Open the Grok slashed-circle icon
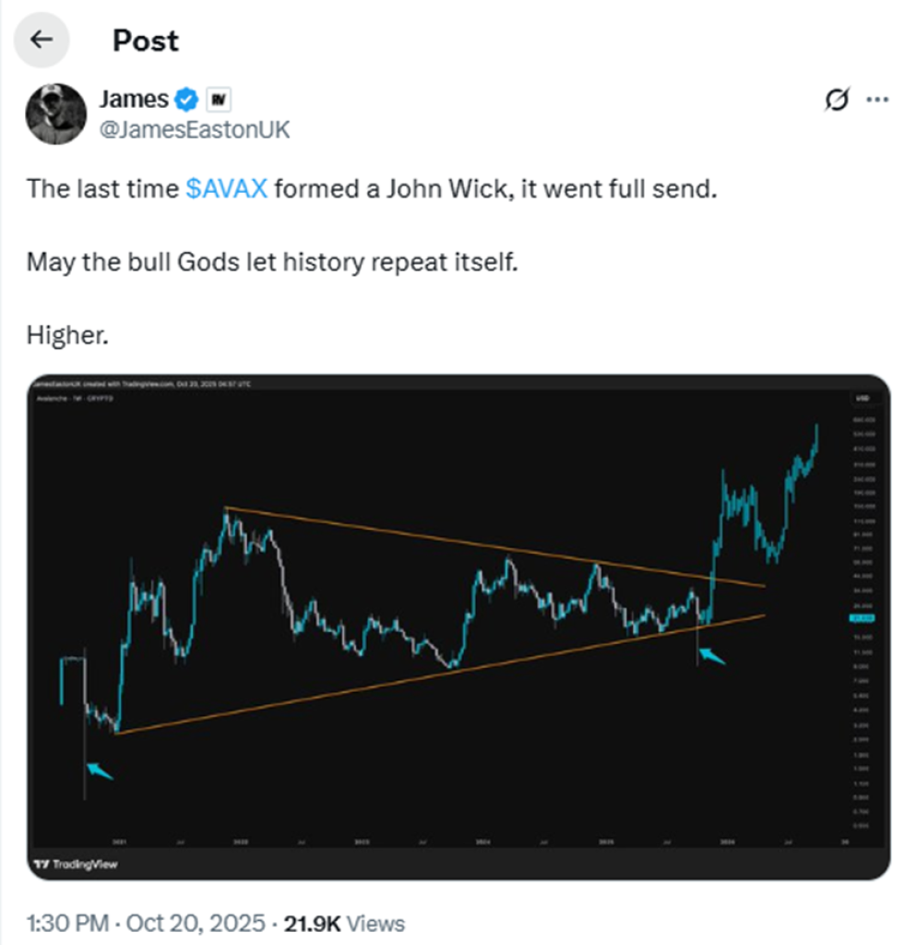916x945 pixels. [x=836, y=101]
